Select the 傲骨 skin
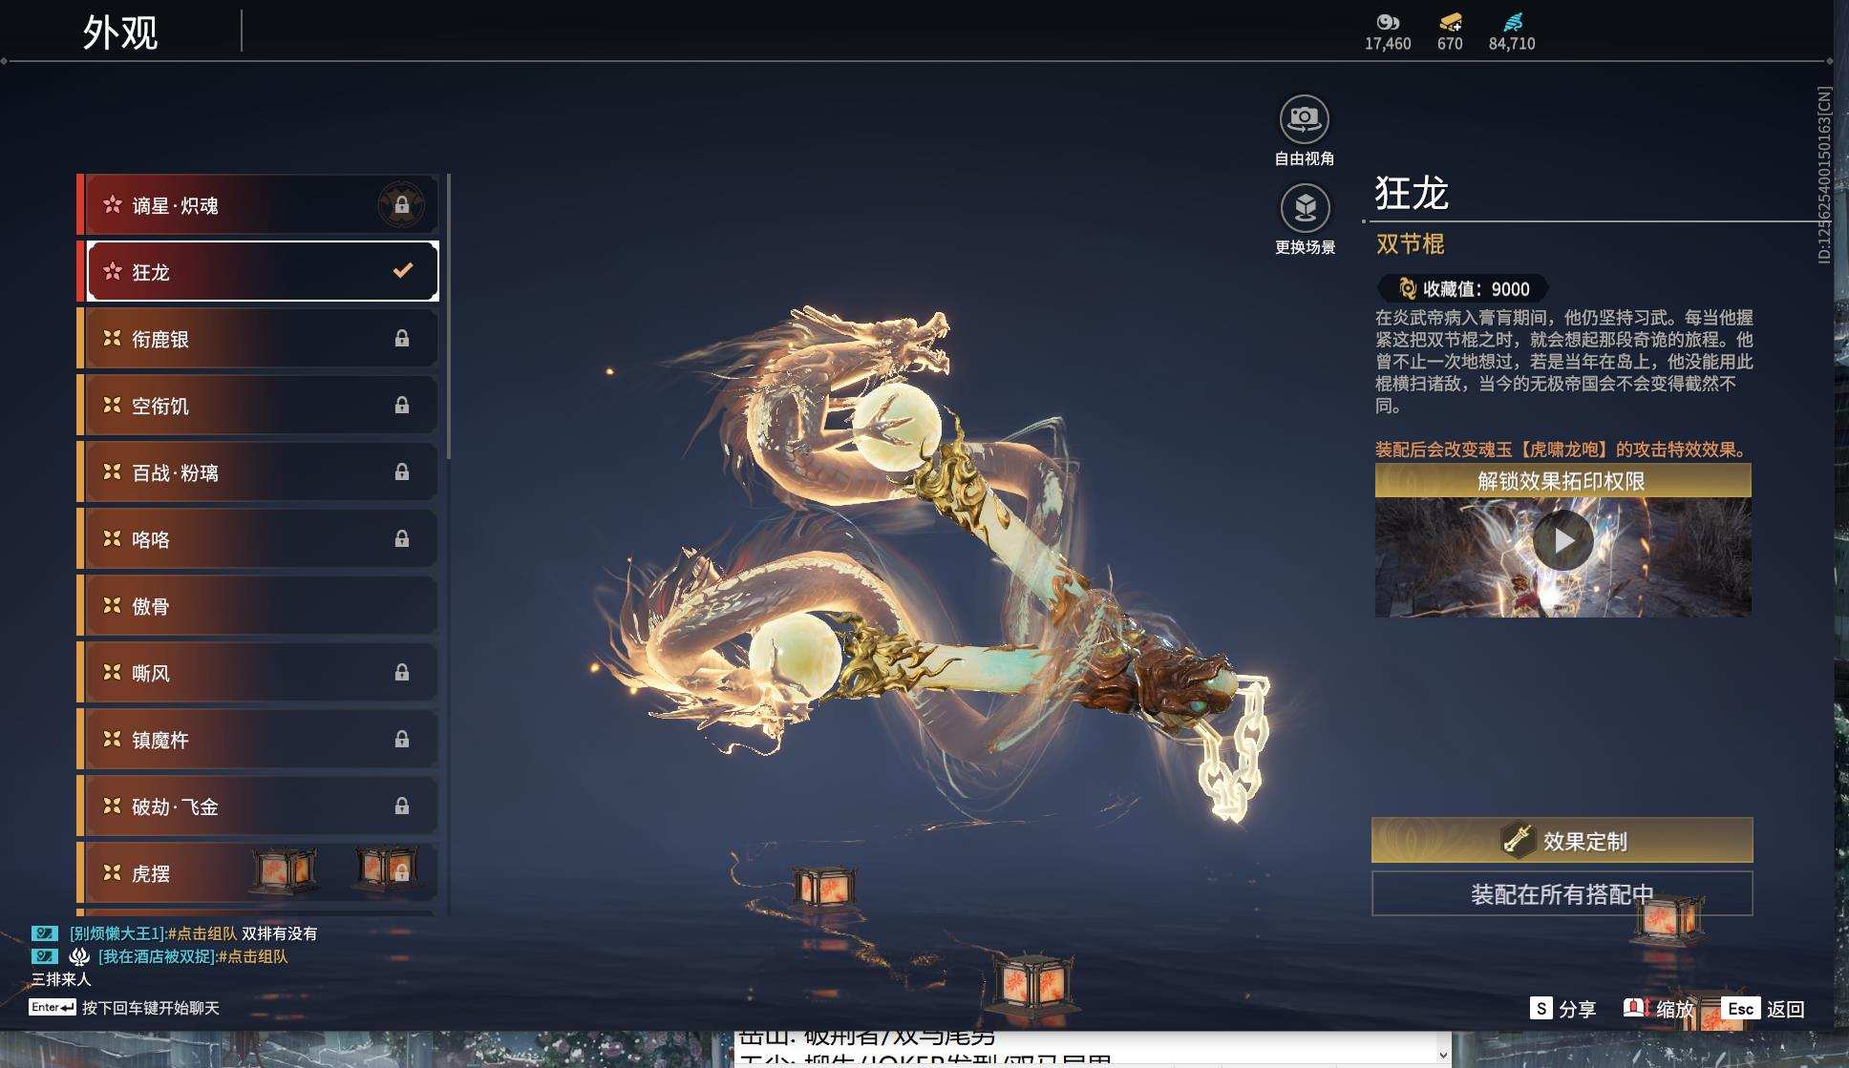This screenshot has width=1849, height=1068. coord(258,605)
